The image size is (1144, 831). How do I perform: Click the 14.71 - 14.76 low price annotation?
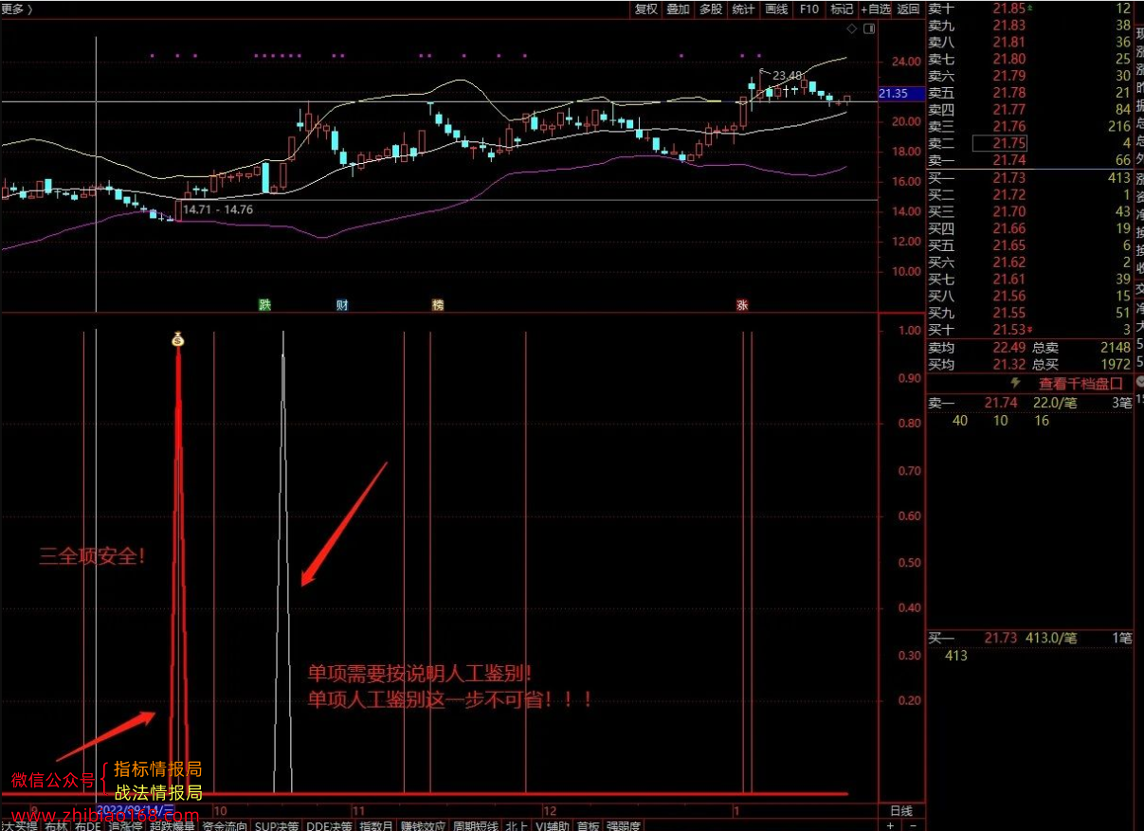point(218,209)
